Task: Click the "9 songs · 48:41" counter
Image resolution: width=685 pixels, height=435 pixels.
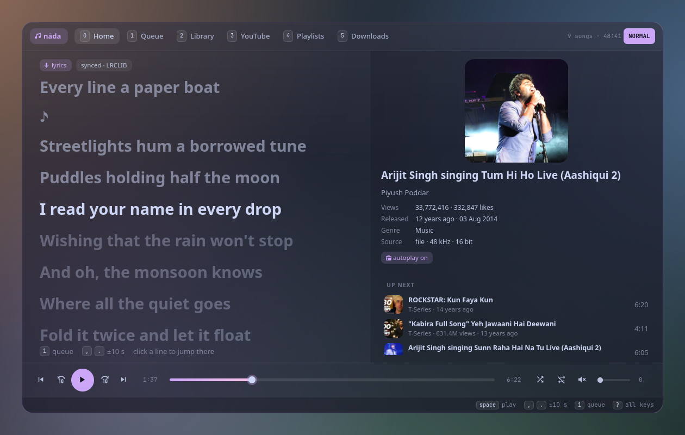Action: tap(594, 36)
